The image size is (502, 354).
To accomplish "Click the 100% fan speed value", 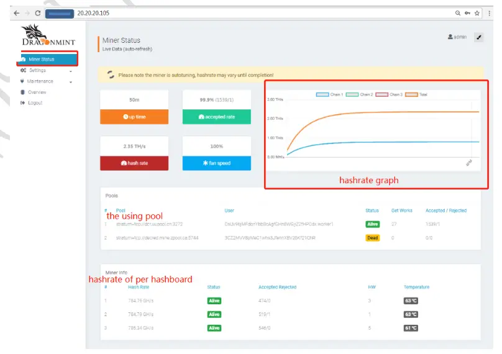I will tap(217, 147).
